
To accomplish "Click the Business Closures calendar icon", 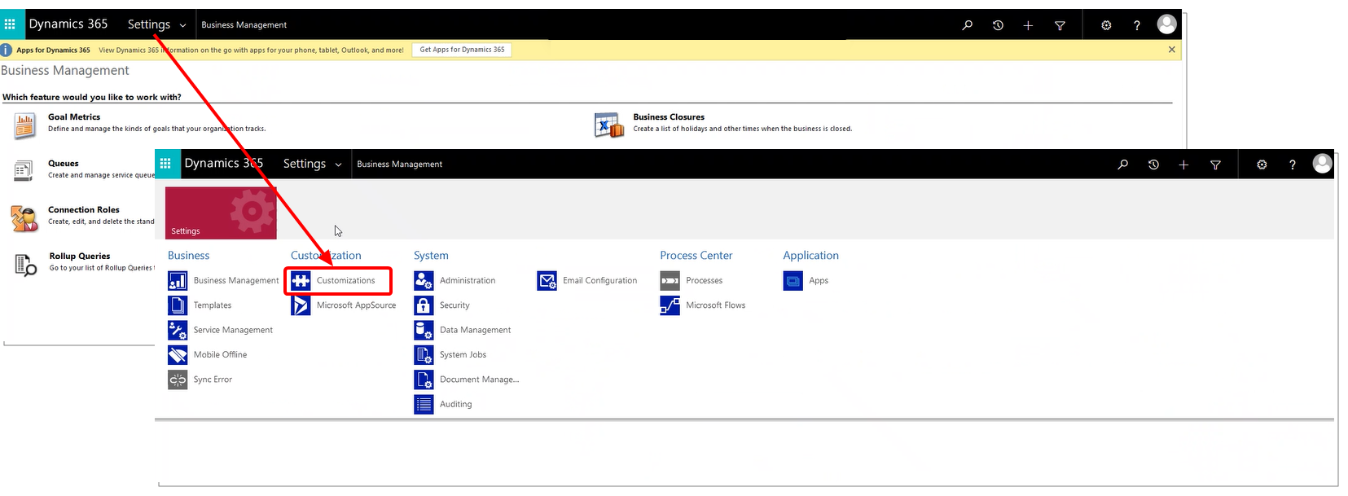I will [609, 125].
